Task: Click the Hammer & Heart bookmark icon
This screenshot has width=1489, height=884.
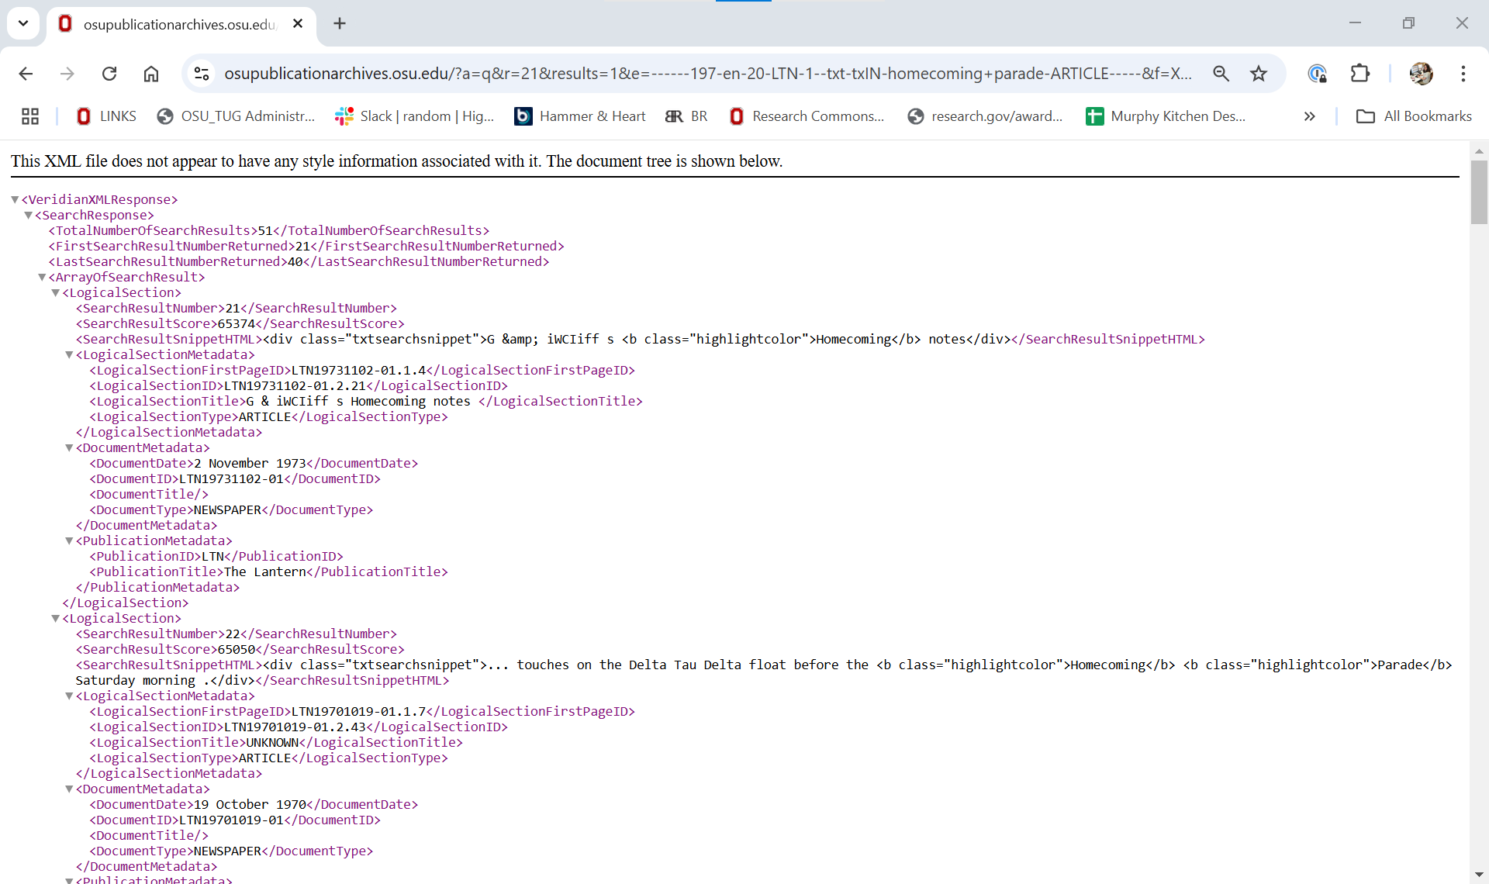Action: pos(523,116)
